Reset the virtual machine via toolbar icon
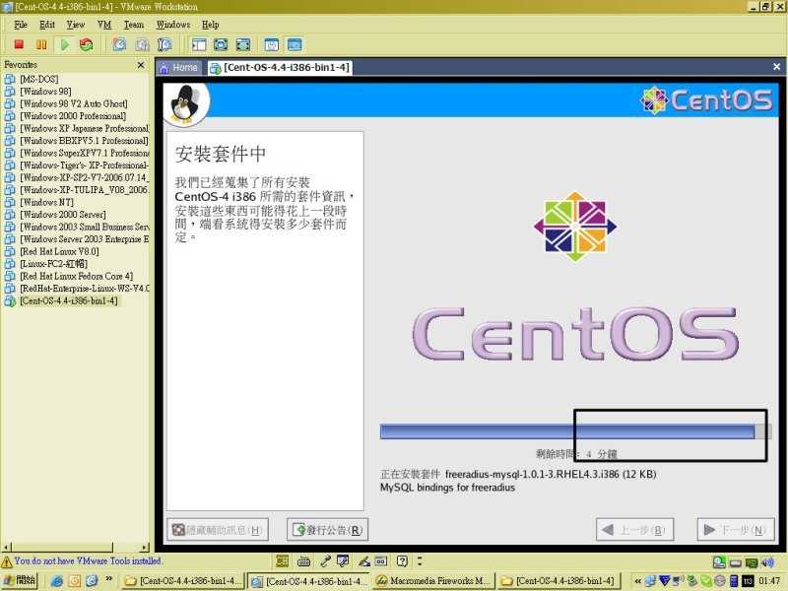Screen dimensions: 788x591 tap(86, 44)
